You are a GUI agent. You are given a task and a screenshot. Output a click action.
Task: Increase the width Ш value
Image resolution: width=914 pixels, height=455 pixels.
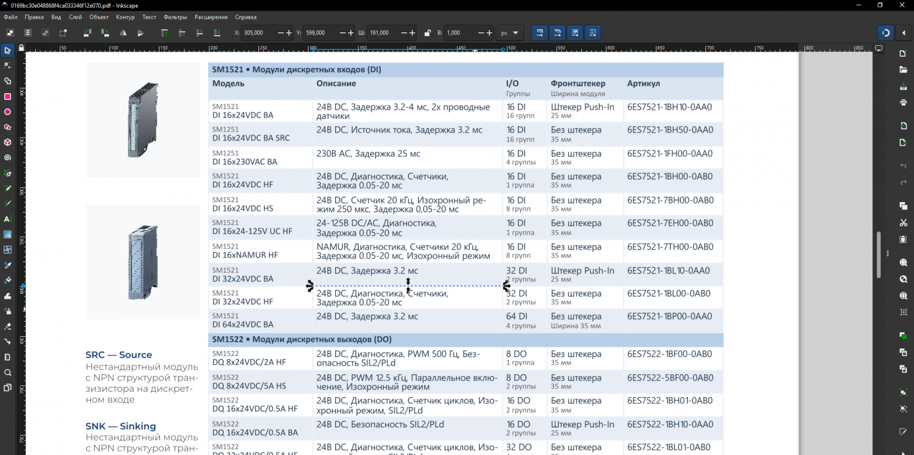pos(412,33)
